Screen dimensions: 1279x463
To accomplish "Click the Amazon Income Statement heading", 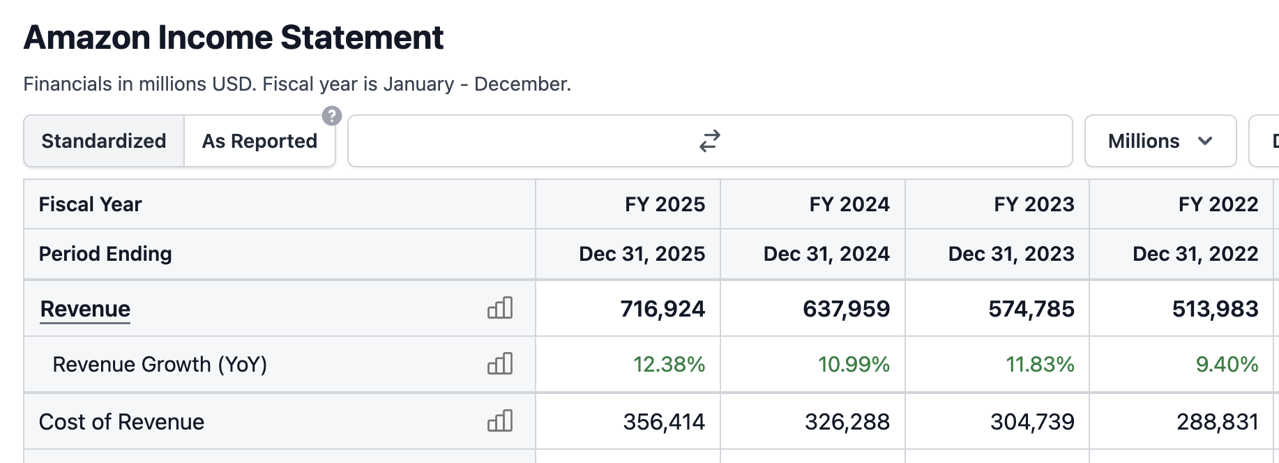I will coord(234,38).
